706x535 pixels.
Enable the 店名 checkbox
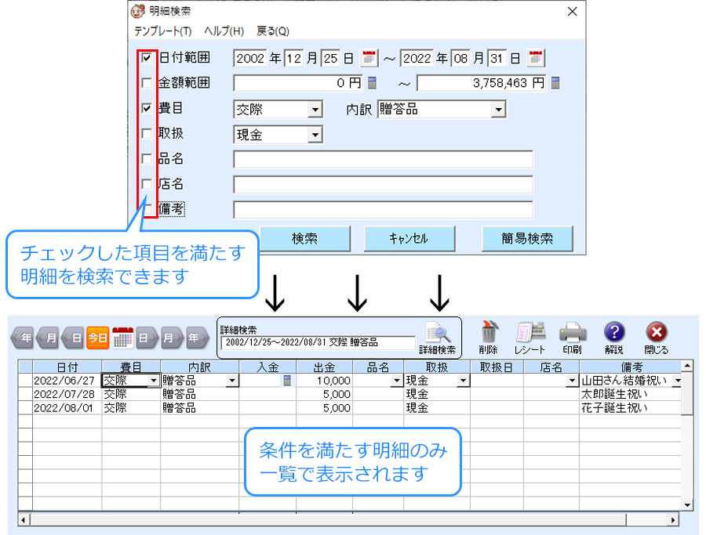[147, 183]
